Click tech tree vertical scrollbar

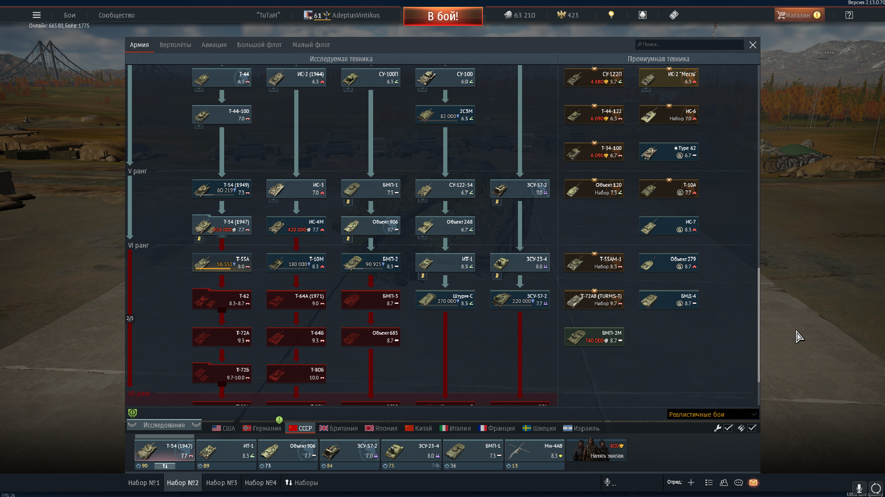click(x=758, y=325)
